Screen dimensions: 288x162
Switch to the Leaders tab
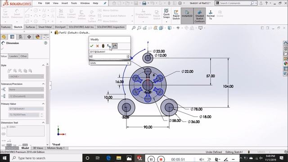pos(13,56)
